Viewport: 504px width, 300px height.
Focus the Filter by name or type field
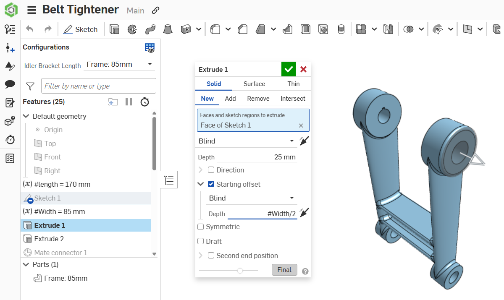click(99, 86)
